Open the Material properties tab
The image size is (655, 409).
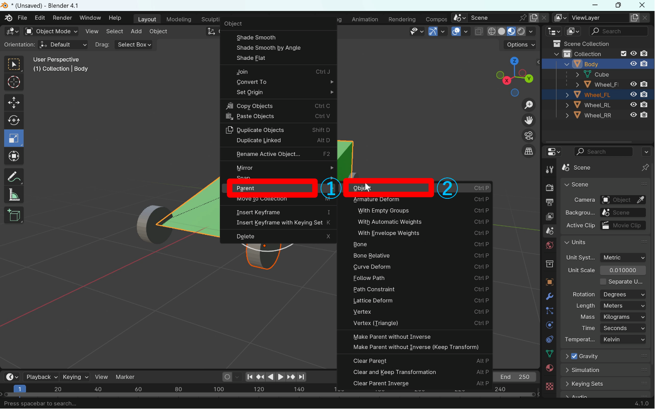coord(550,368)
